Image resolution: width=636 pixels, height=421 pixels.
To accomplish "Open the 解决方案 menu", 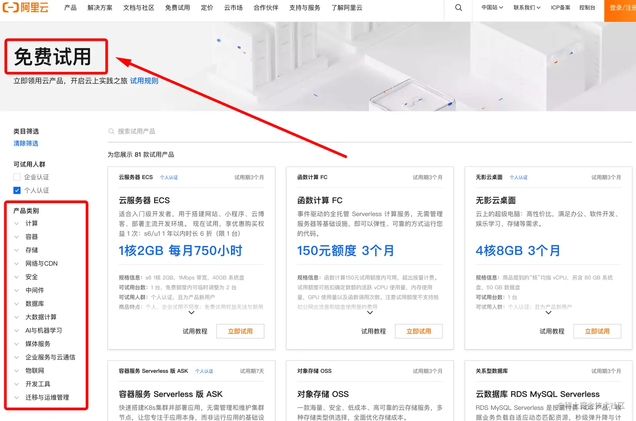I will 100,8.
